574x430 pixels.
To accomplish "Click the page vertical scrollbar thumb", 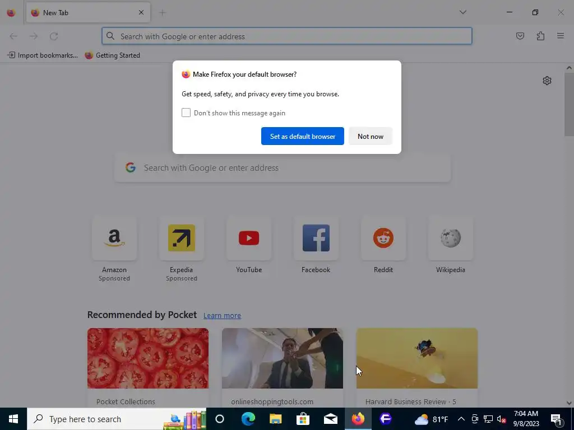I will click(569, 104).
